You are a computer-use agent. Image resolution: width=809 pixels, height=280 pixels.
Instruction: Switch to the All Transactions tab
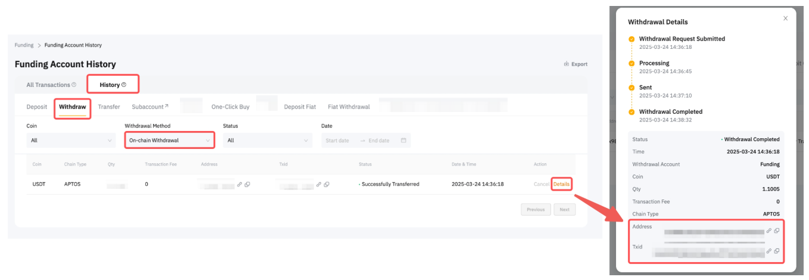point(48,85)
